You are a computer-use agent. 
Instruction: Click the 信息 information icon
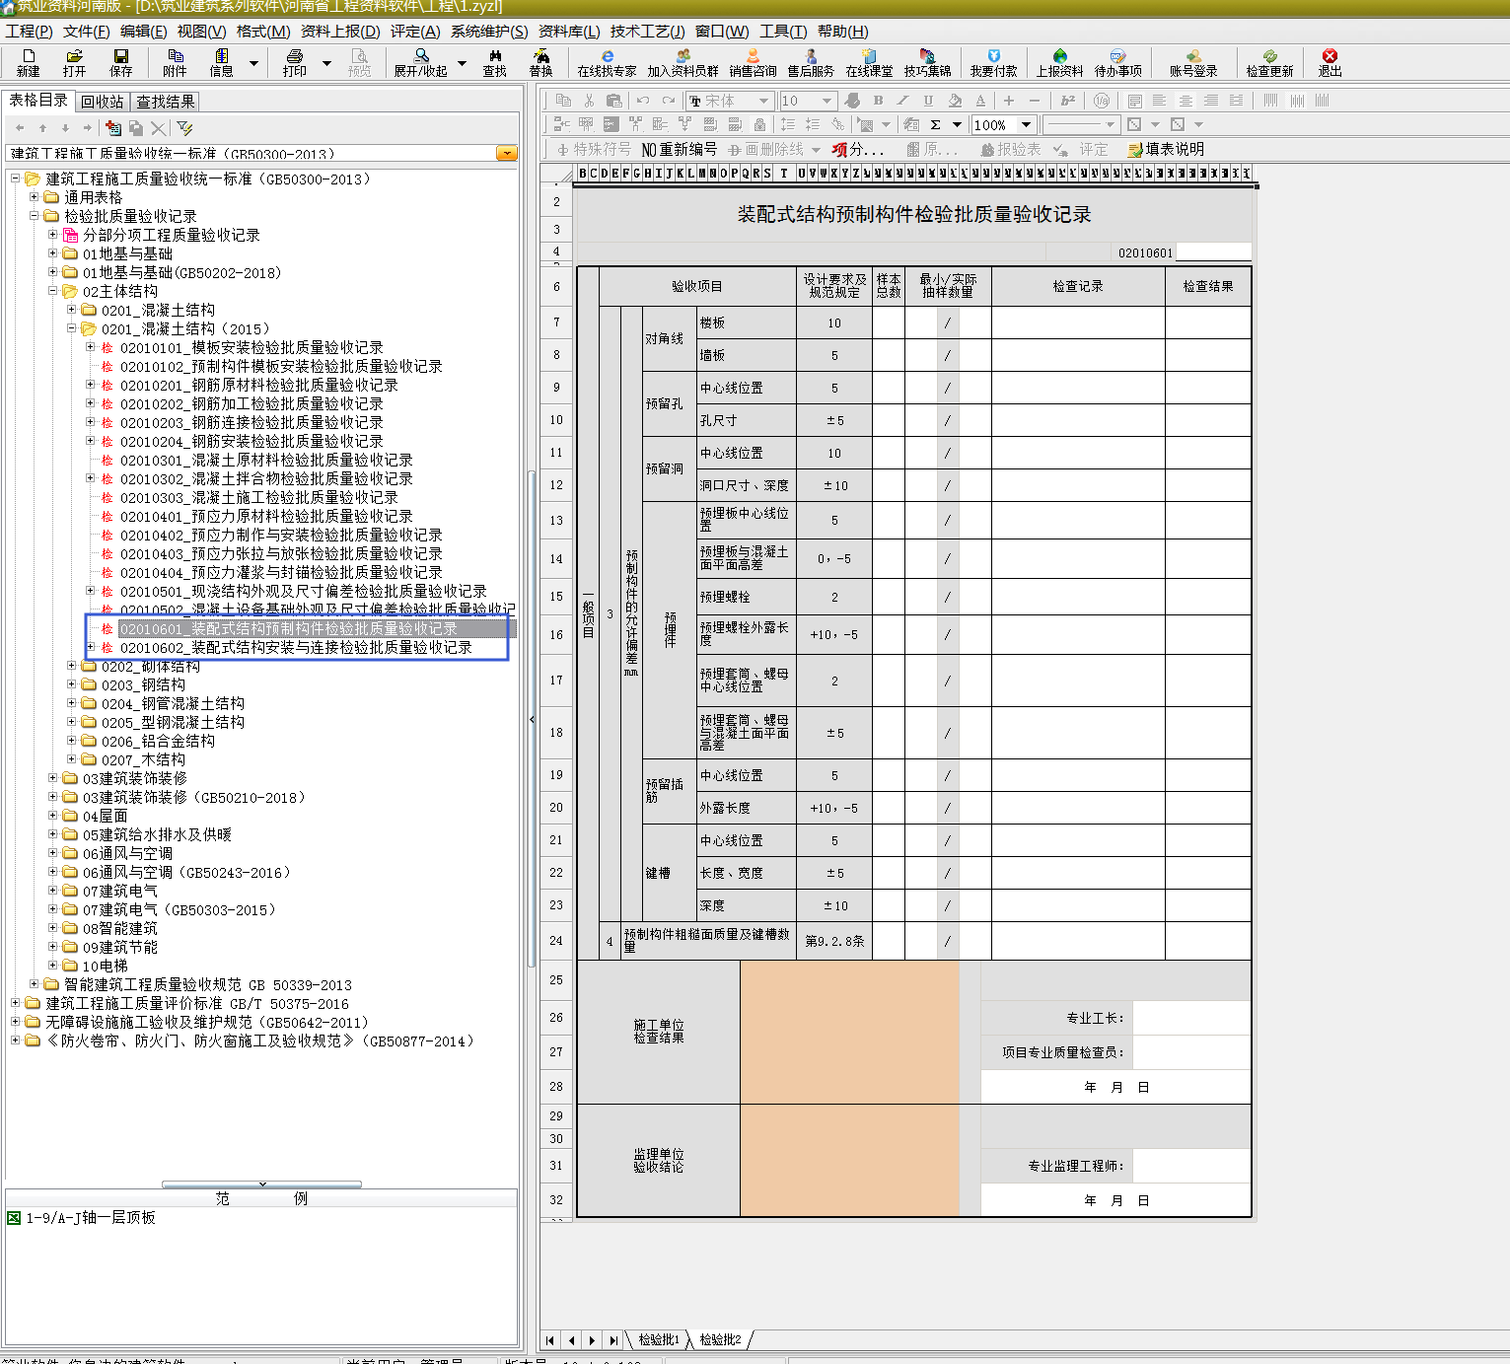coord(222,62)
